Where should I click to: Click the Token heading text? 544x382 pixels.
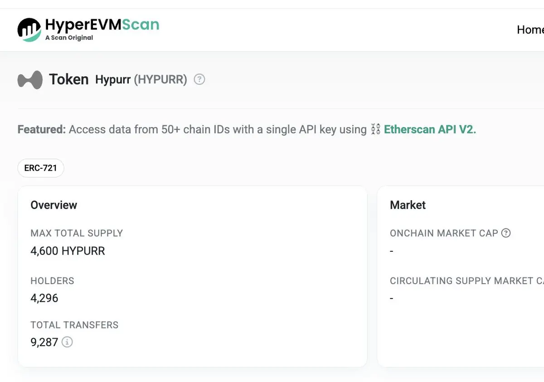68,79
